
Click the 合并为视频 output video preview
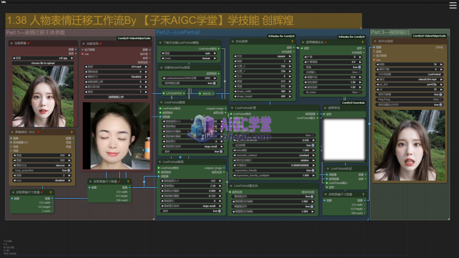[410, 146]
